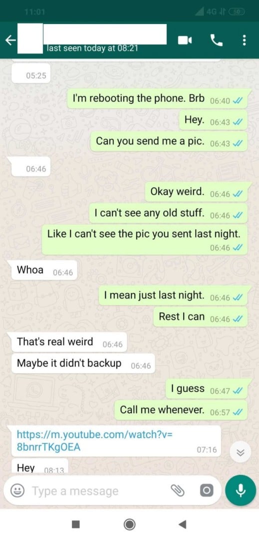Image resolution: width=259 pixels, height=540 pixels.
Task: Open the three-dot overflow menu
Action: click(244, 40)
